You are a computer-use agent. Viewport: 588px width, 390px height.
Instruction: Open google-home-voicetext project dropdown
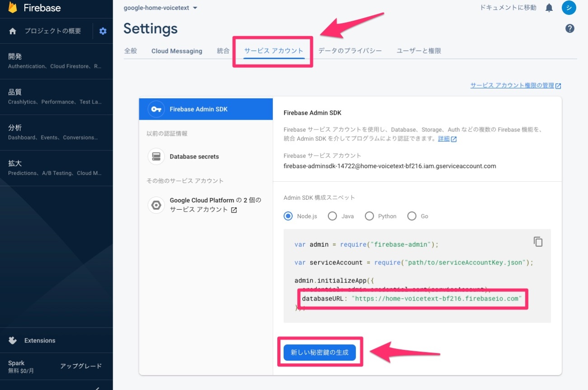(x=161, y=8)
